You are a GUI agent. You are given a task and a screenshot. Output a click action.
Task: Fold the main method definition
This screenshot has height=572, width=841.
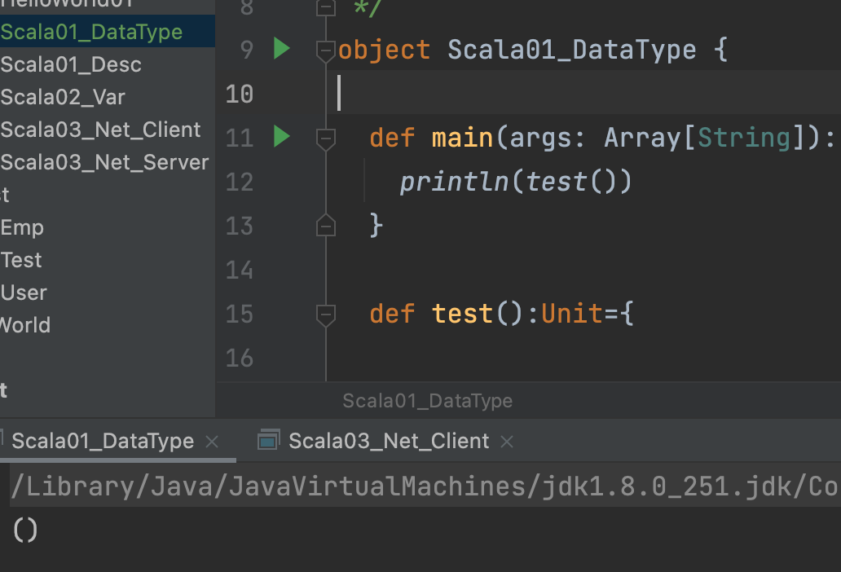point(325,139)
